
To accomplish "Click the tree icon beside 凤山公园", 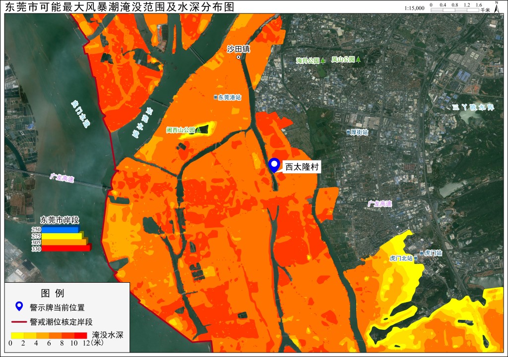I will [358, 59].
